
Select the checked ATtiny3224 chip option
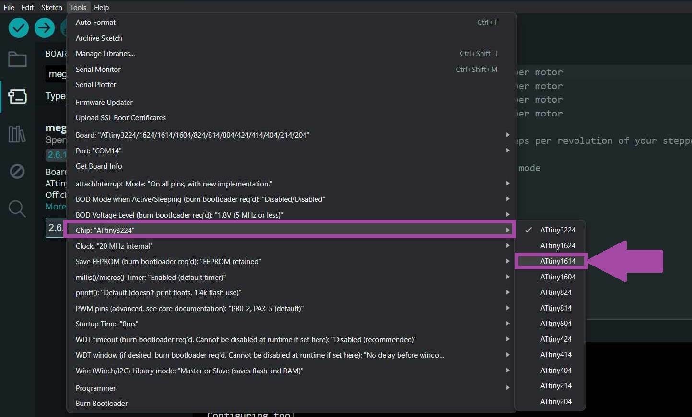(x=557, y=230)
